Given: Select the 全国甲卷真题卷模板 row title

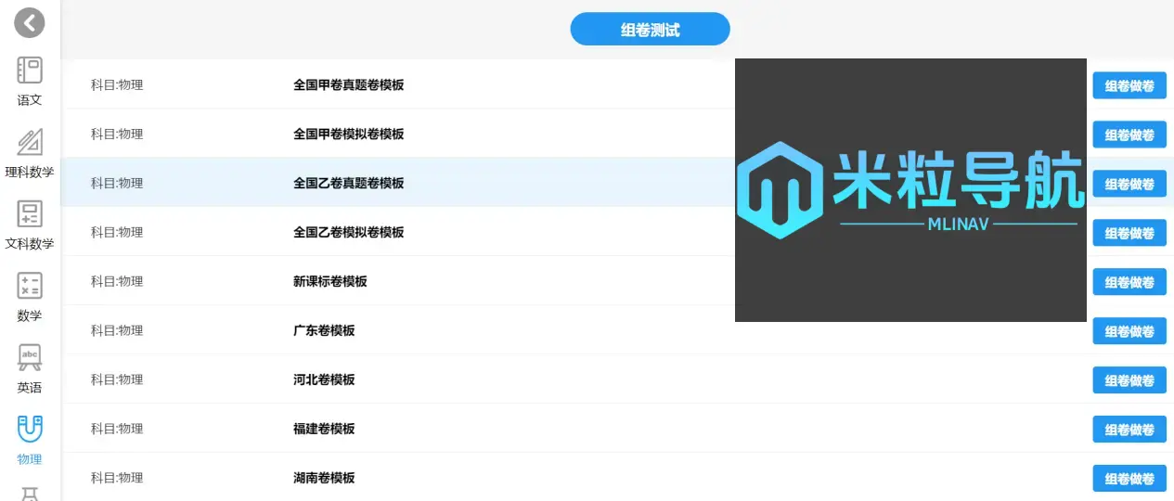Looking at the screenshot, I should tap(349, 85).
